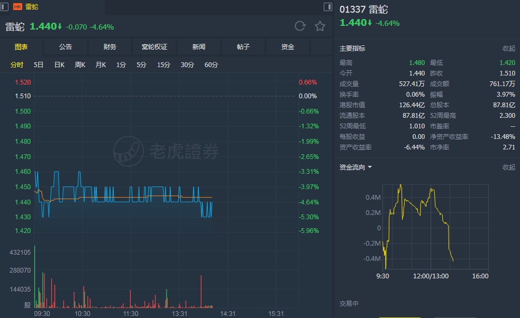
Task: Click the 振幅 value 3.97%
Action: [506, 95]
